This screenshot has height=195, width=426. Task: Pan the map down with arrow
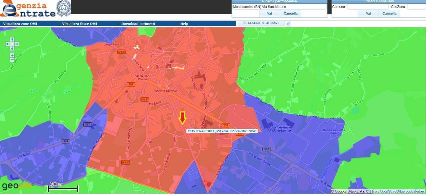coord(12,48)
